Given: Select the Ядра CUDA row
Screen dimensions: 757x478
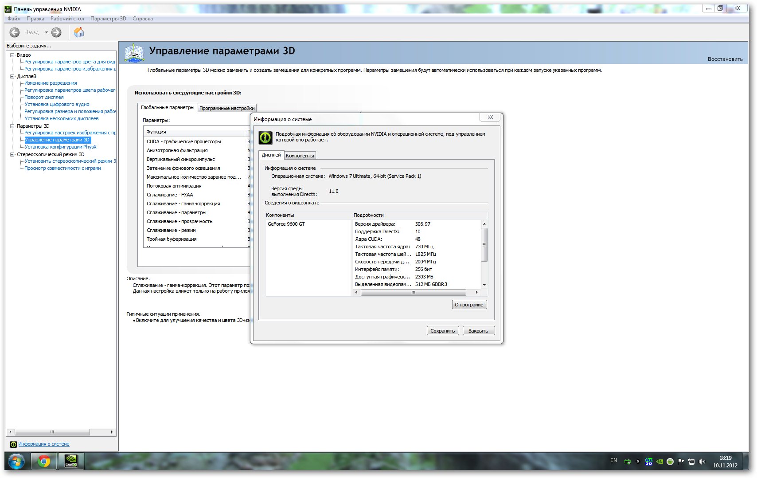Looking at the screenshot, I should tap(417, 239).
